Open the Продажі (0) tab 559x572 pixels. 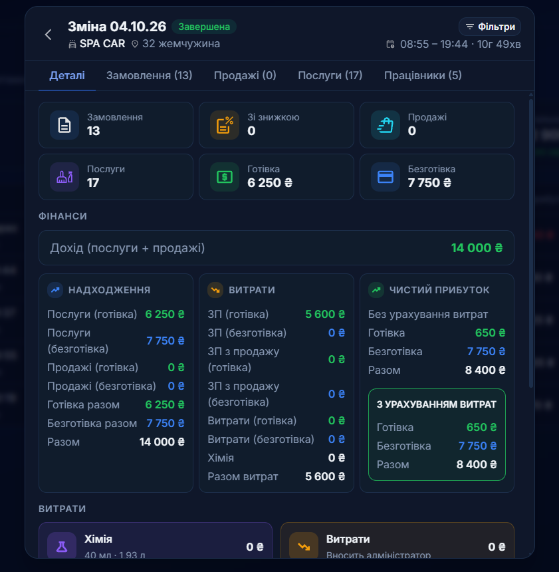pyautogui.click(x=245, y=76)
